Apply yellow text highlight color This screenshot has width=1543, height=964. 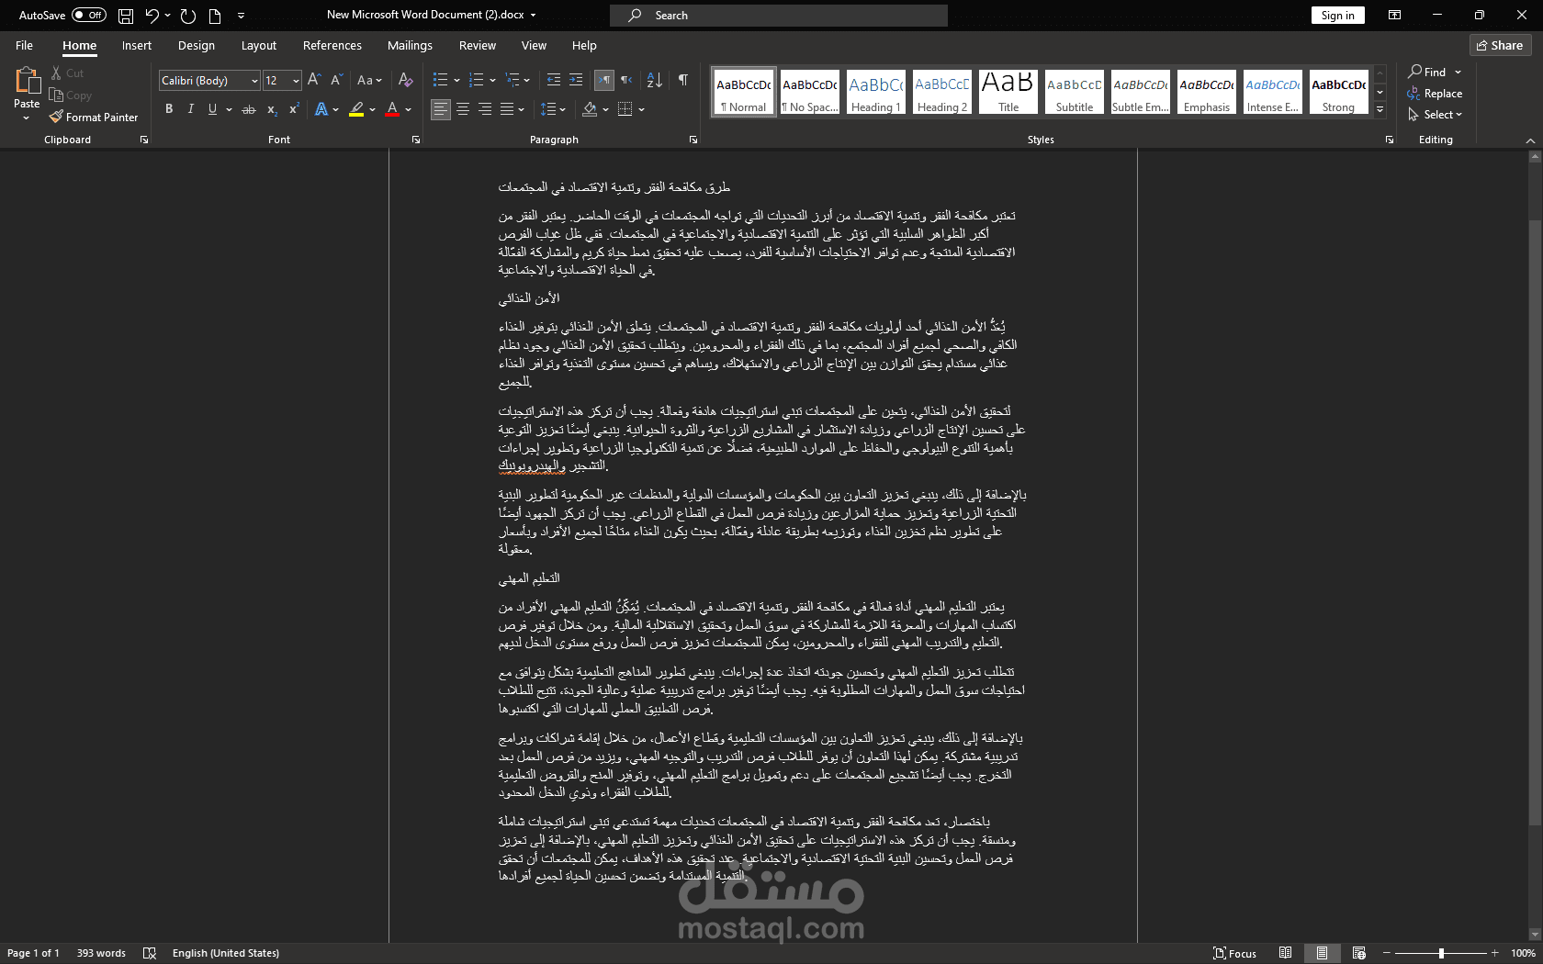click(356, 109)
